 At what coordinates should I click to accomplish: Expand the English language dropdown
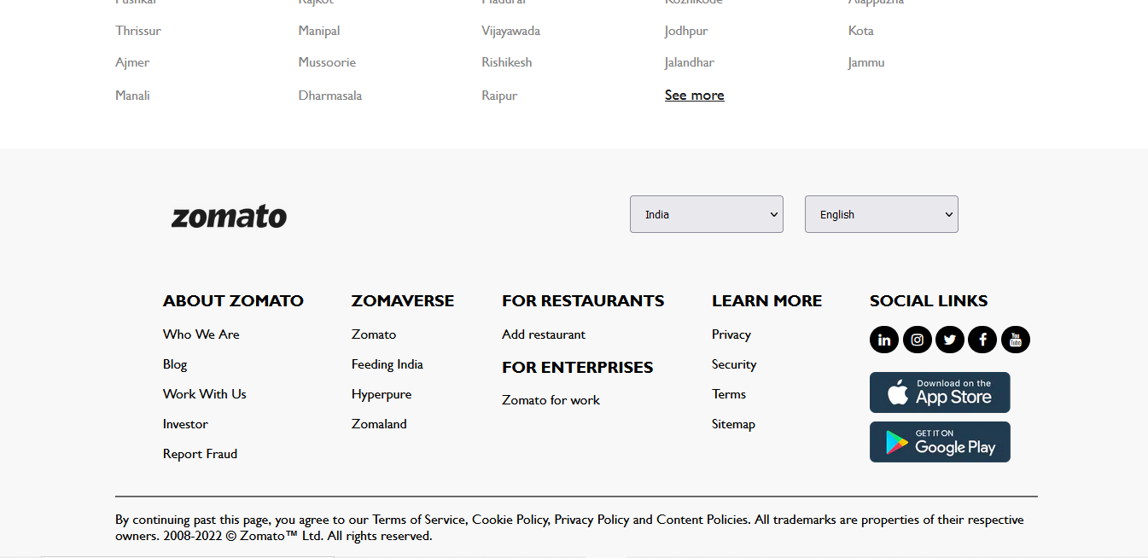click(x=881, y=214)
